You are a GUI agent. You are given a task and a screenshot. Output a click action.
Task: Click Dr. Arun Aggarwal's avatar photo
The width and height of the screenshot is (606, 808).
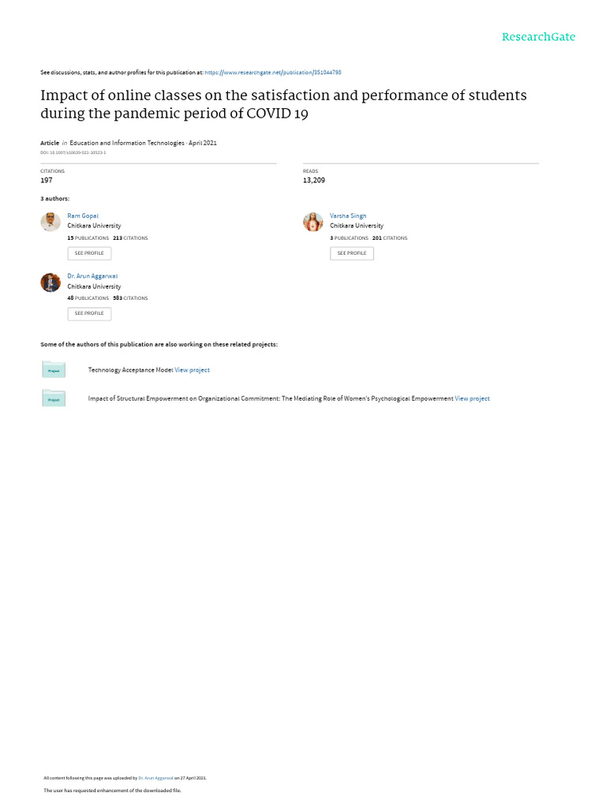[50, 282]
